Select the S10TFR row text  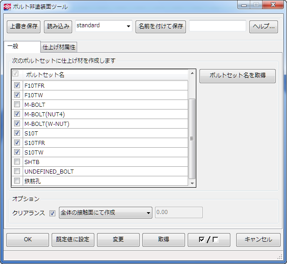(x=35, y=143)
